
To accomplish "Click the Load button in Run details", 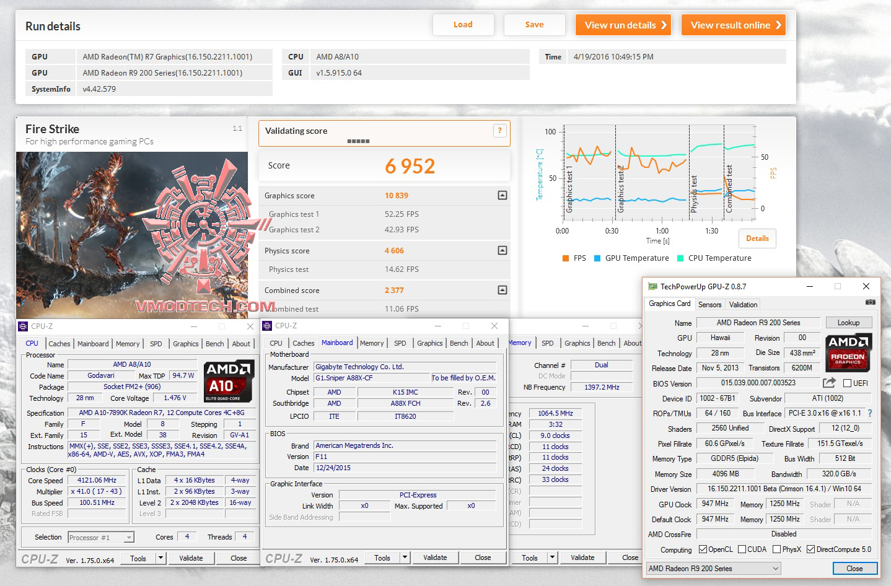I will (x=463, y=25).
